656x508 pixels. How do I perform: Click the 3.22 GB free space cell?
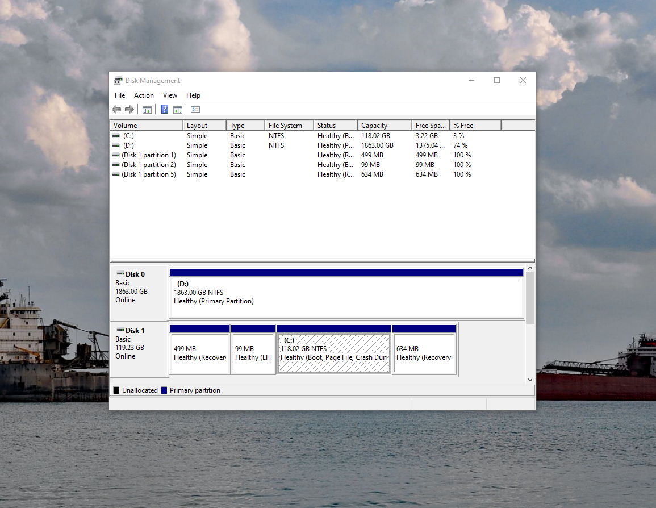point(427,136)
